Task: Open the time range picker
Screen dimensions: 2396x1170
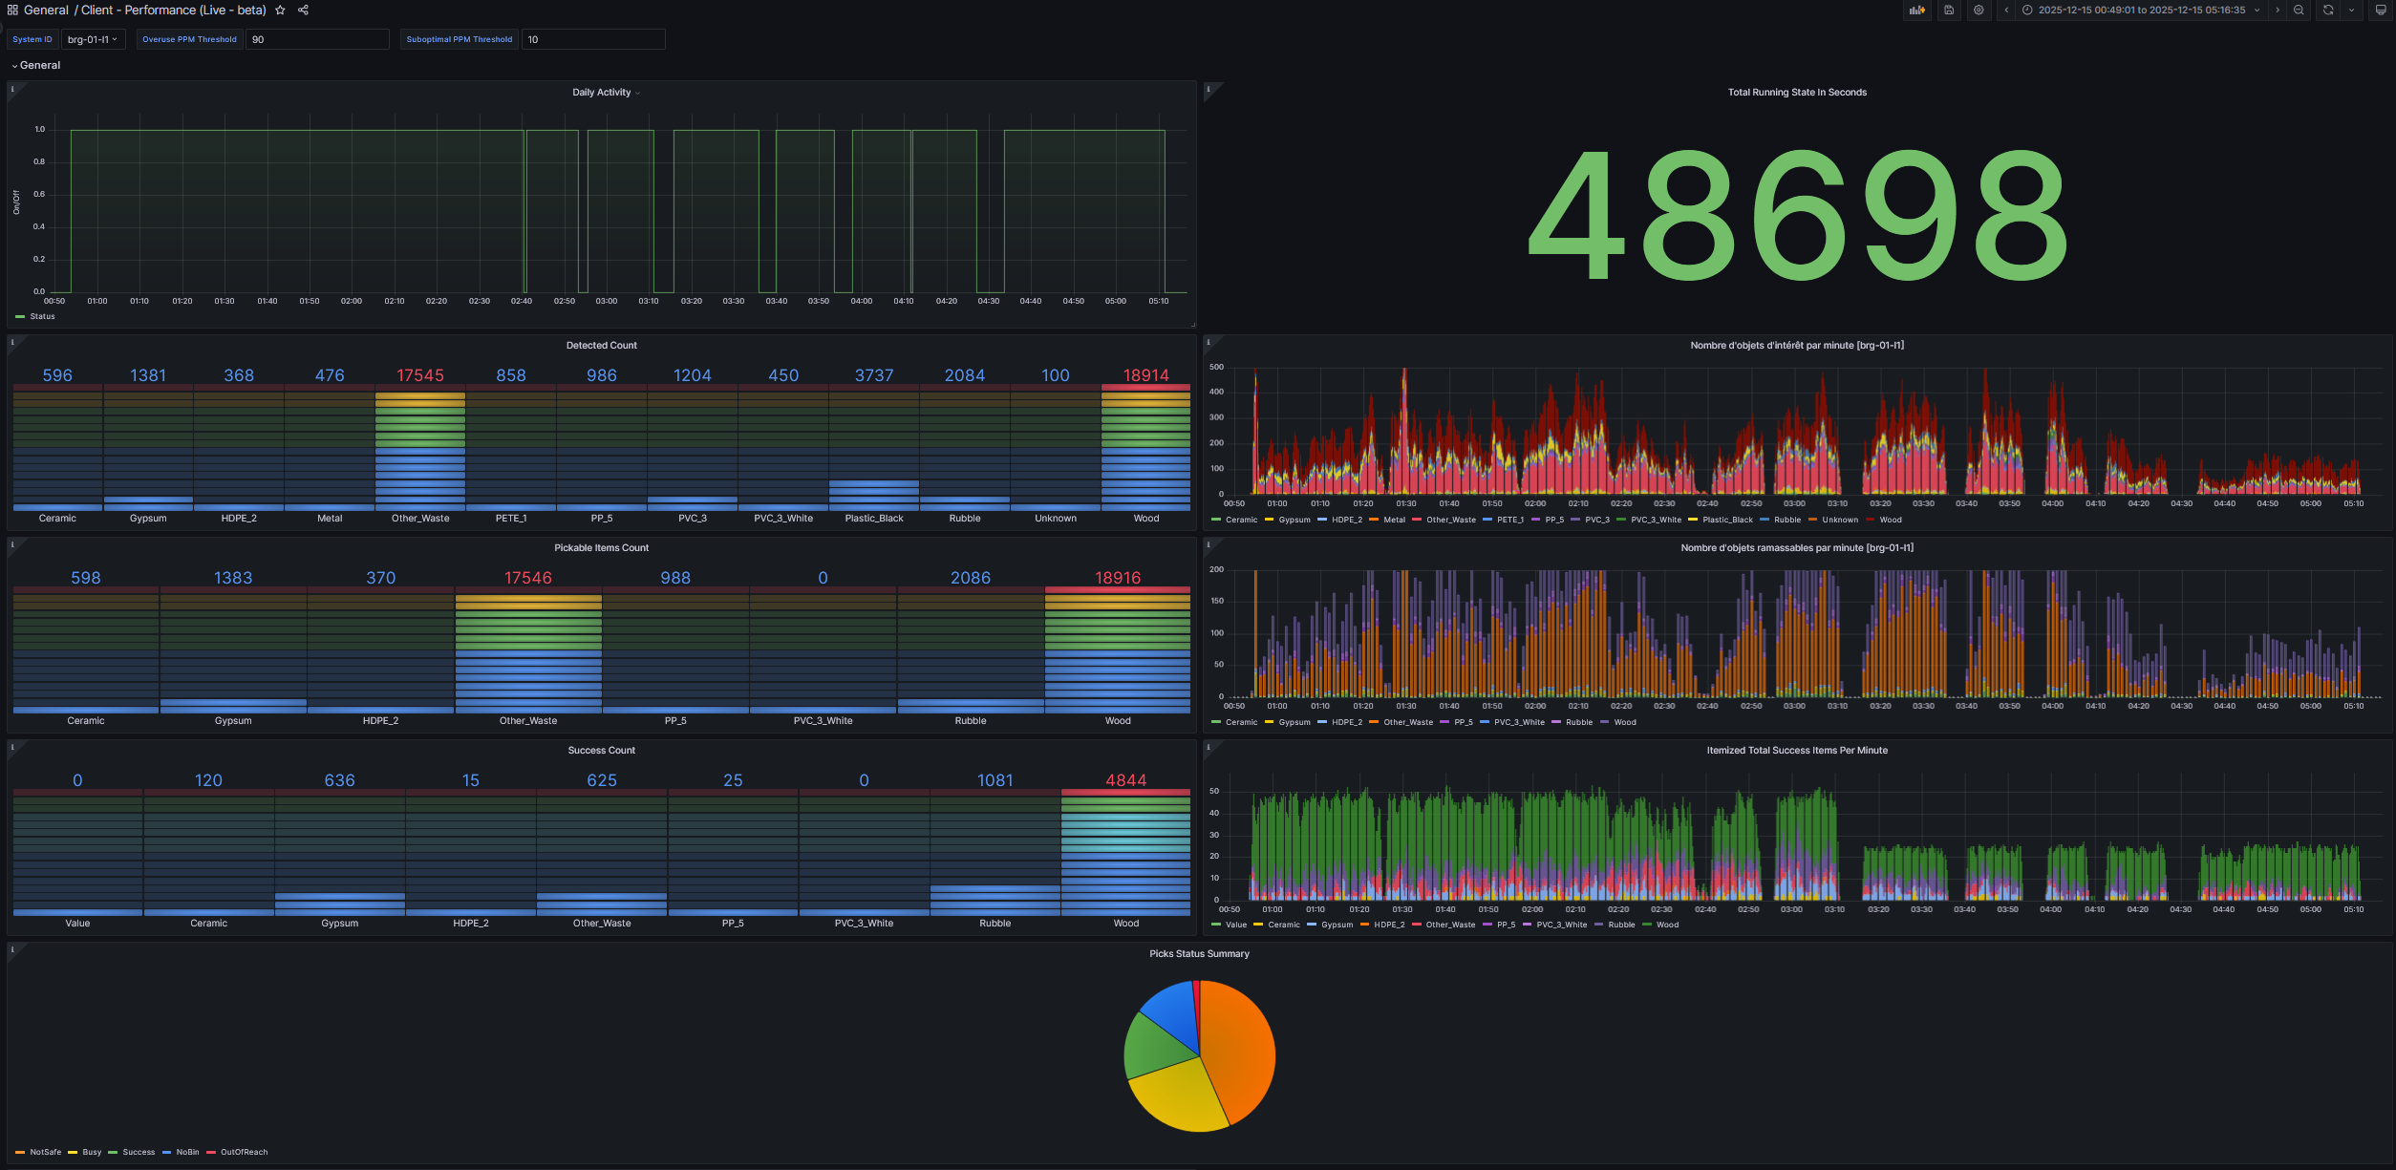Action: pyautogui.click(x=2140, y=11)
